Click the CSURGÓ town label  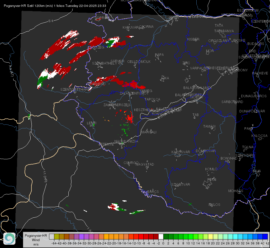131,163
